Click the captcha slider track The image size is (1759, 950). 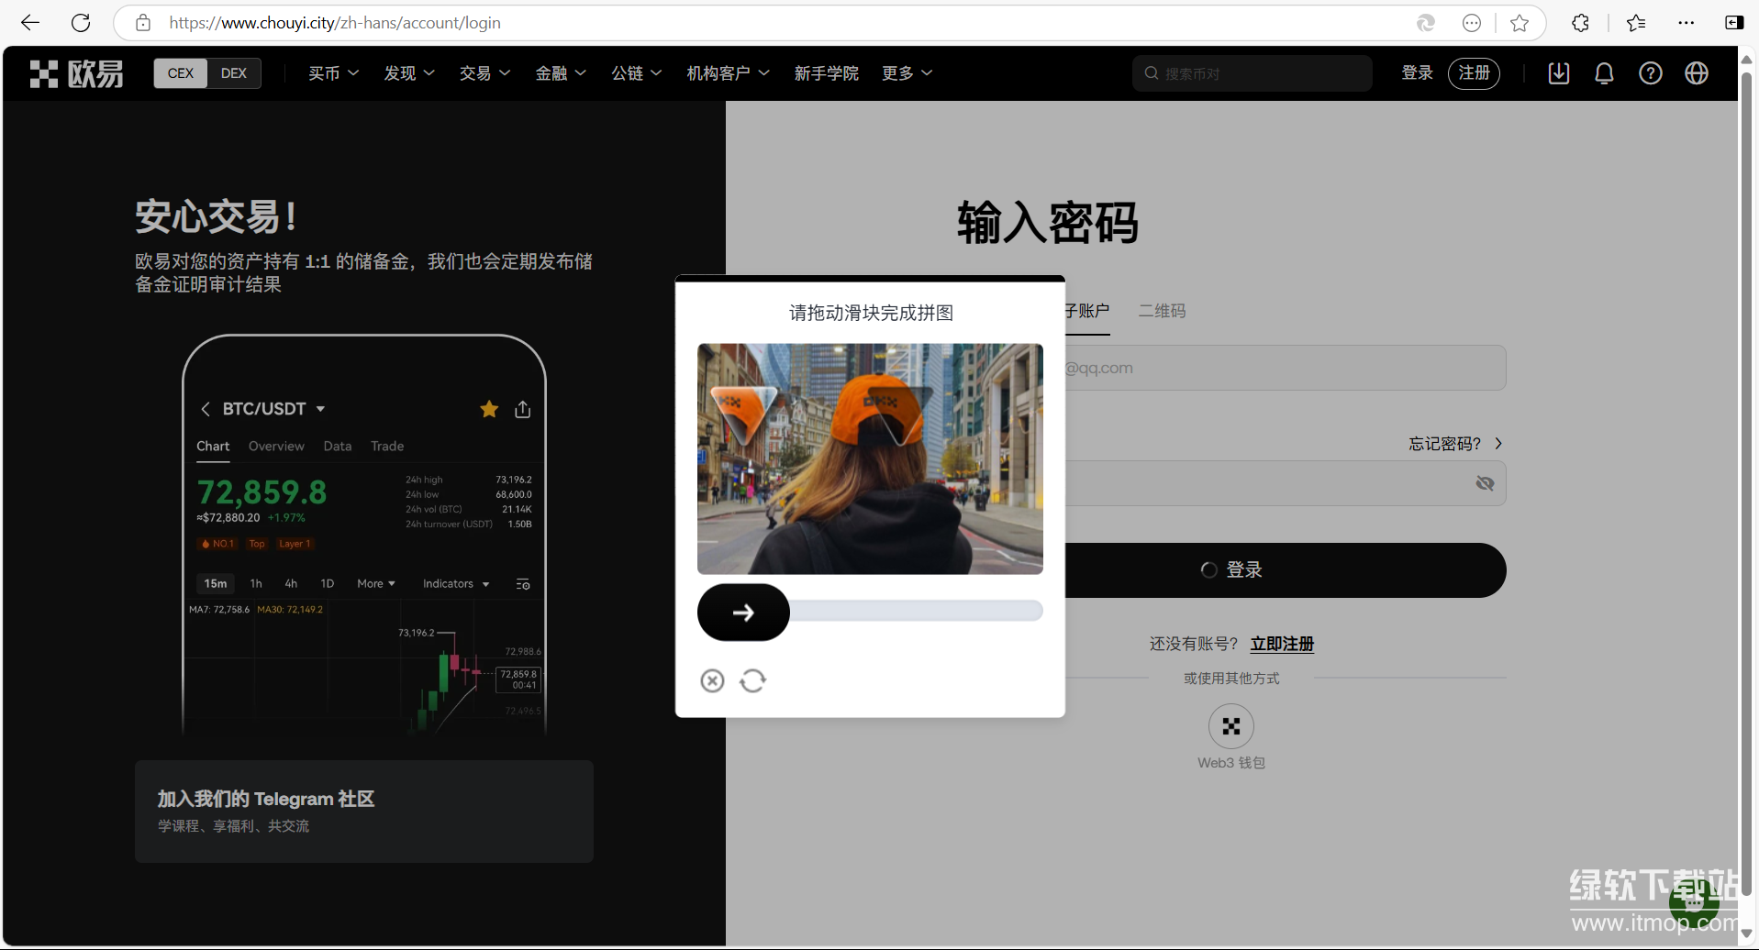(x=916, y=611)
